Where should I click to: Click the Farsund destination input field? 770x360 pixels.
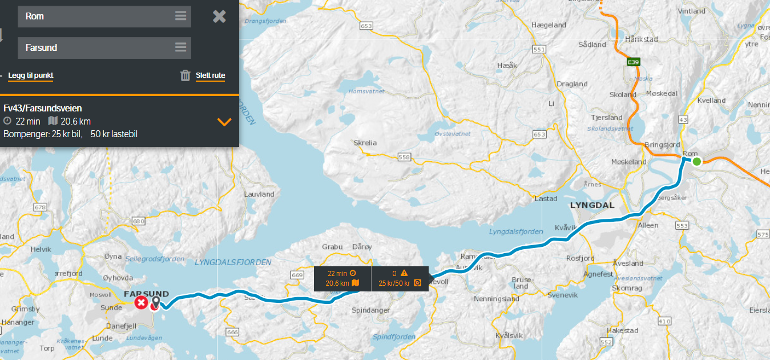pyautogui.click(x=104, y=48)
